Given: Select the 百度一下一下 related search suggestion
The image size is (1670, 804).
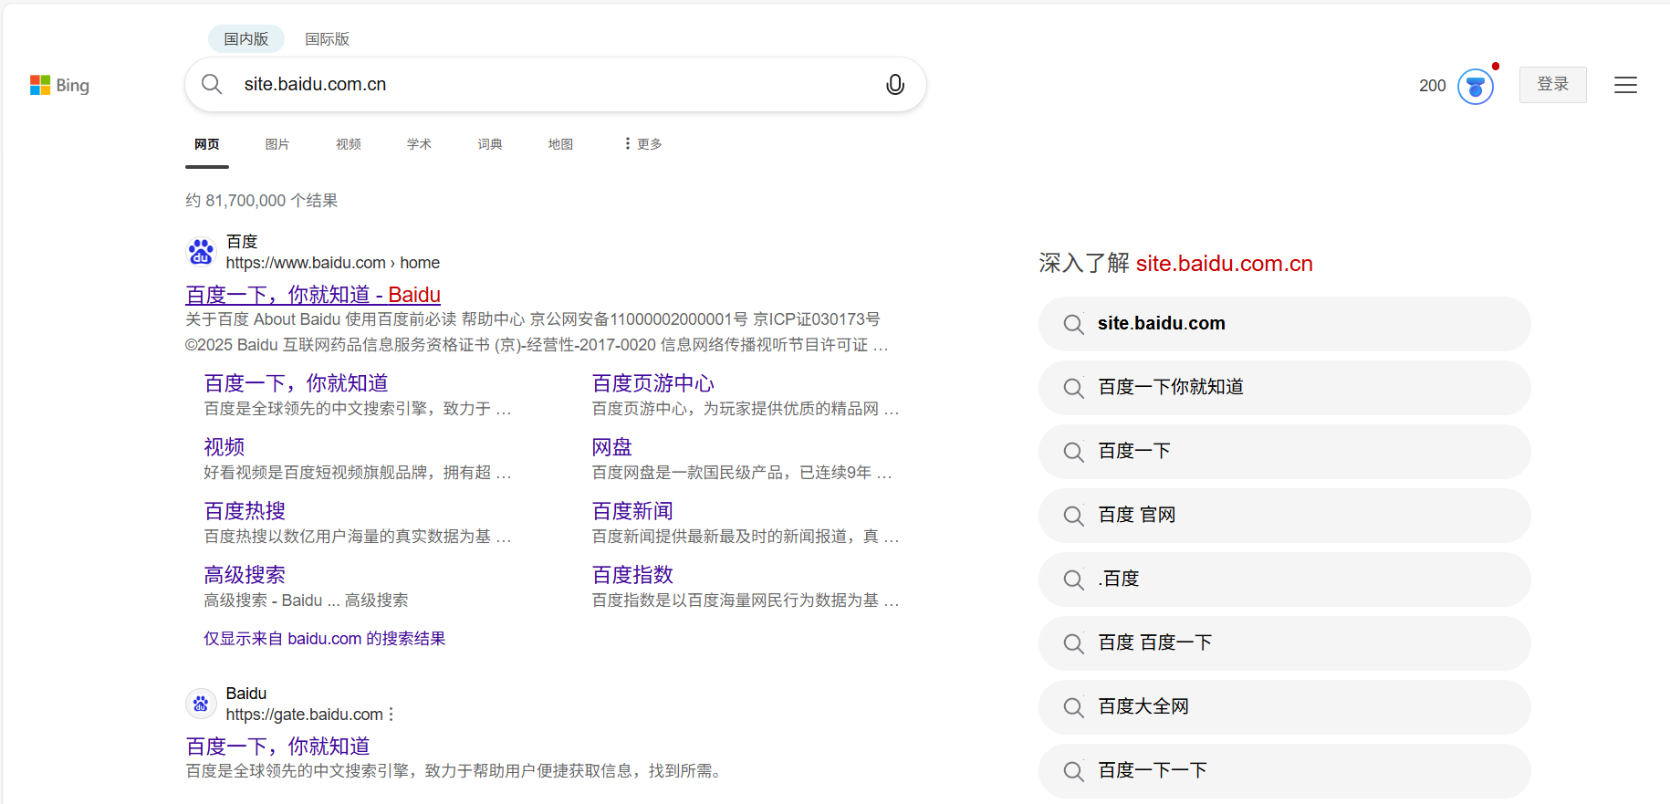Looking at the screenshot, I should [x=1284, y=771].
